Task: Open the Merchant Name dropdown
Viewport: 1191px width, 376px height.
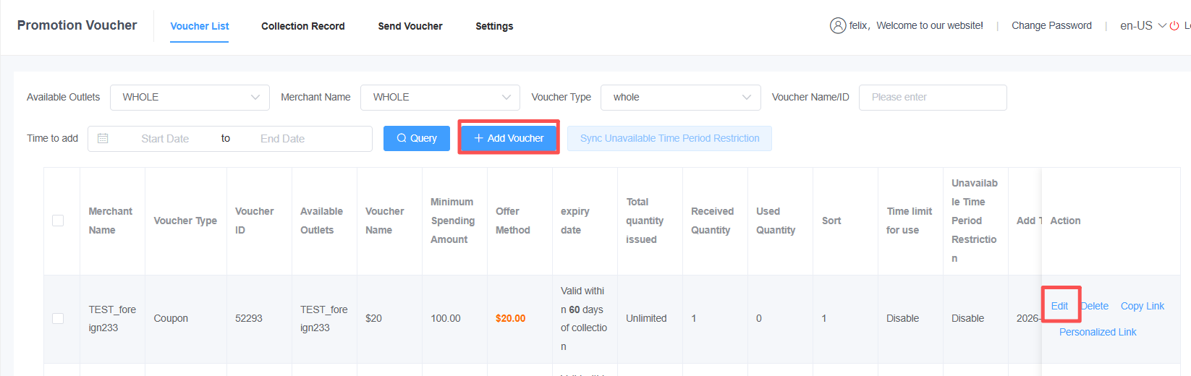Action: [440, 98]
